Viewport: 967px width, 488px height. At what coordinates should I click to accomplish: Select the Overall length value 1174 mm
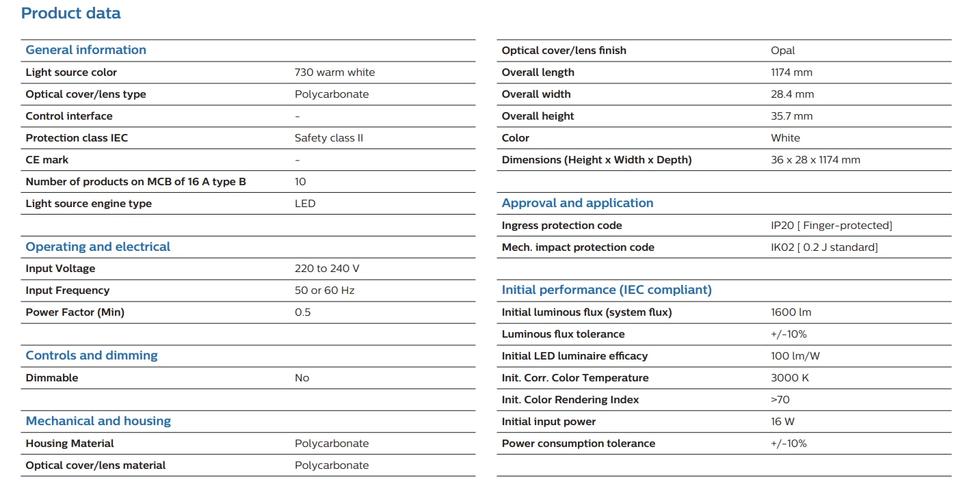[x=791, y=72]
